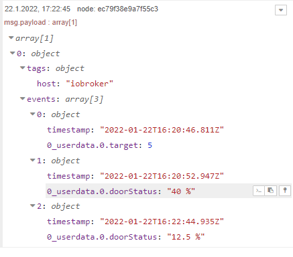Collapse the events array[3]
Image resolution: width=293 pixels, height=257 pixels.
point(23,98)
